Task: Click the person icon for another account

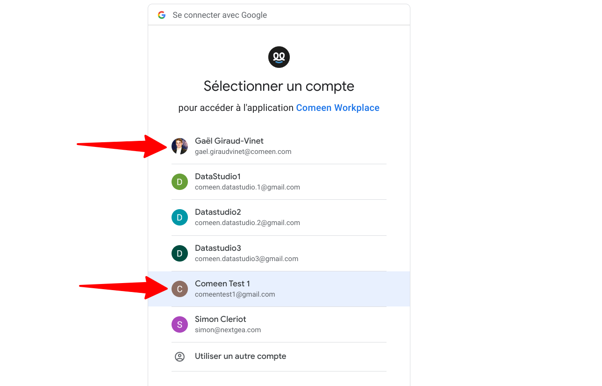Action: pos(179,357)
